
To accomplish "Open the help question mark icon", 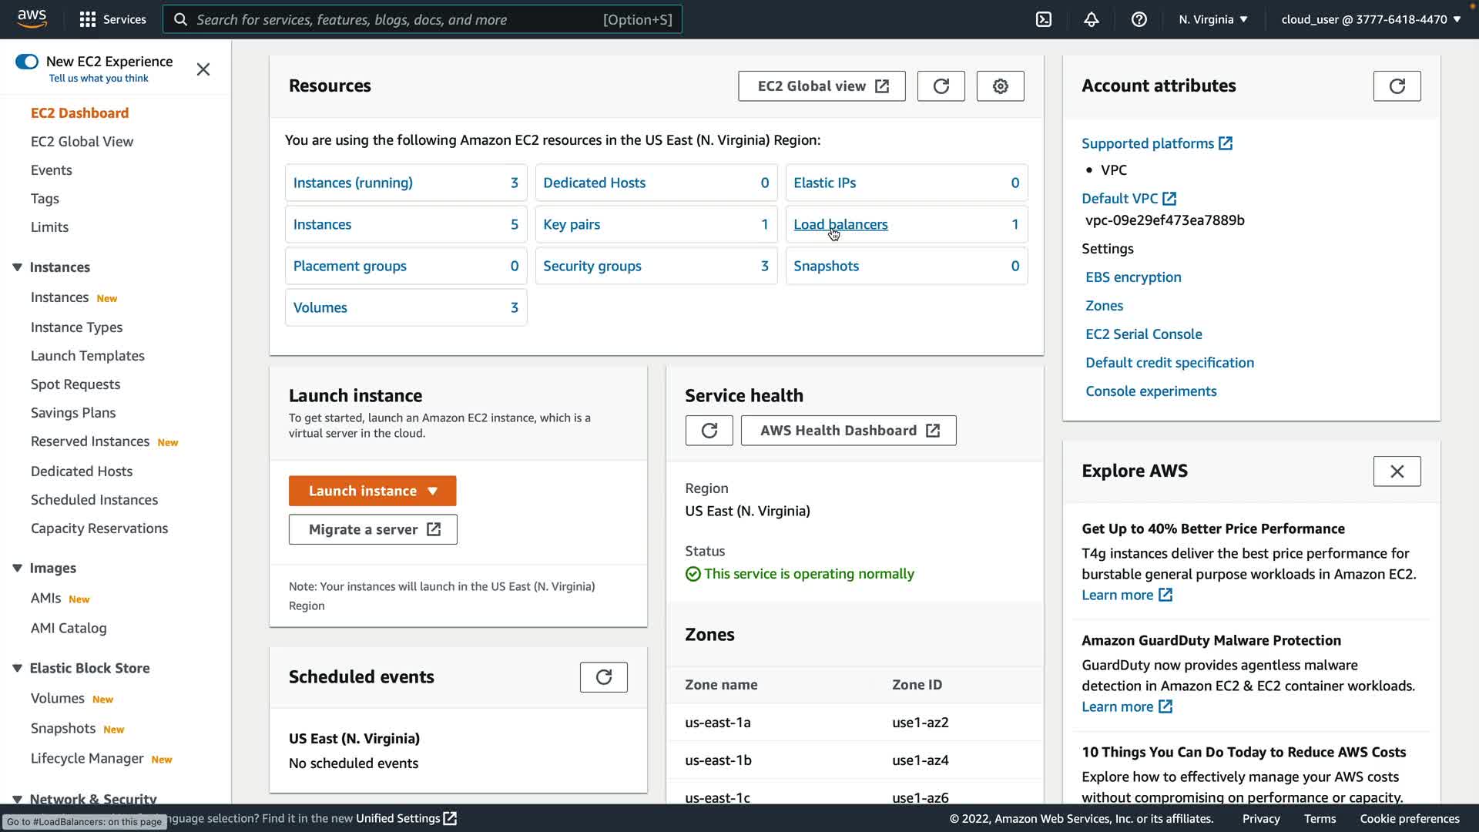I will (x=1139, y=19).
